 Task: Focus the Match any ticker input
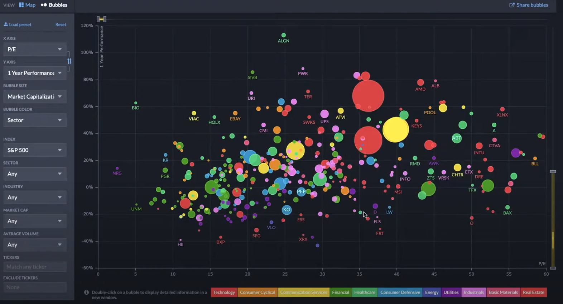point(35,267)
